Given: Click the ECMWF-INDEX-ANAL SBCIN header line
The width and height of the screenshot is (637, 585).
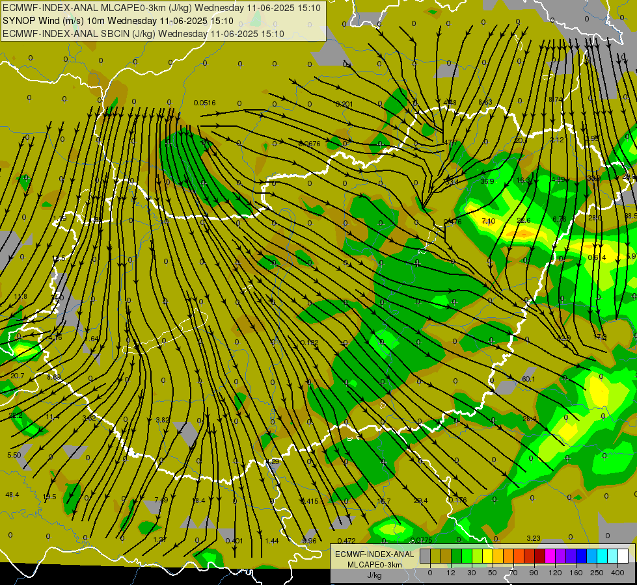Looking at the screenshot, I should click(143, 34).
